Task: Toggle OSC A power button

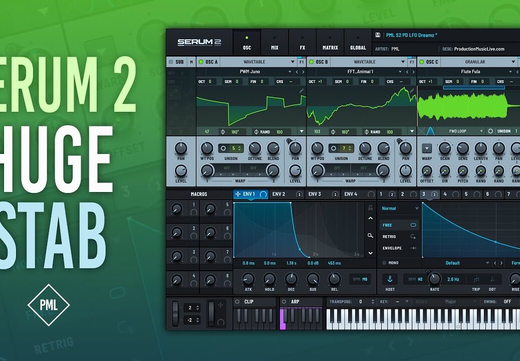Action: [x=201, y=62]
